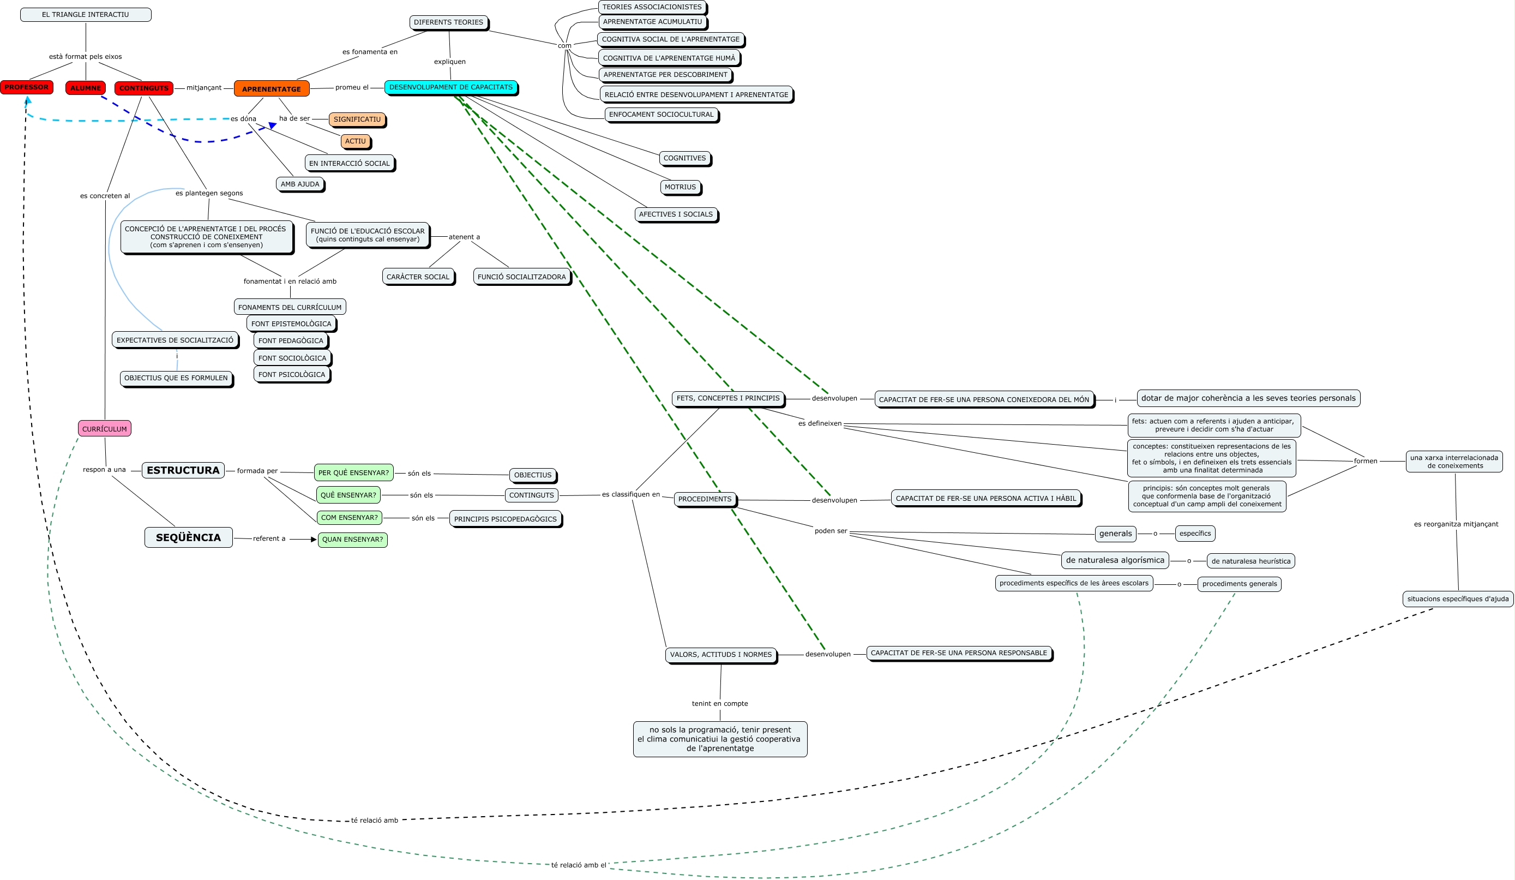Image resolution: width=1515 pixels, height=880 pixels.
Task: Select CAPACITAT DE FER-SE UNA PERSONA ACTIVA node
Action: 986,499
